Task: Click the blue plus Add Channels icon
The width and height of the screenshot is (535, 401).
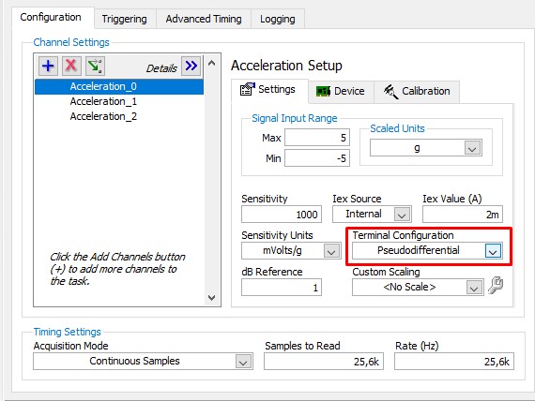Action: coord(48,66)
